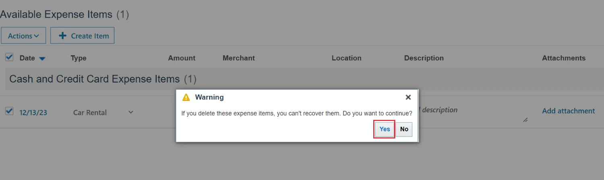604x180 pixels.
Task: Toggle the select-all checkbox in table header
Action: click(x=9, y=58)
